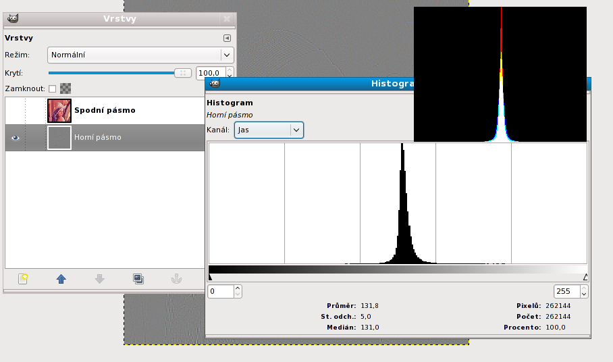The width and height of the screenshot is (613, 362).
Task: Lower the layer with grey down arrow
Action: (x=100, y=279)
